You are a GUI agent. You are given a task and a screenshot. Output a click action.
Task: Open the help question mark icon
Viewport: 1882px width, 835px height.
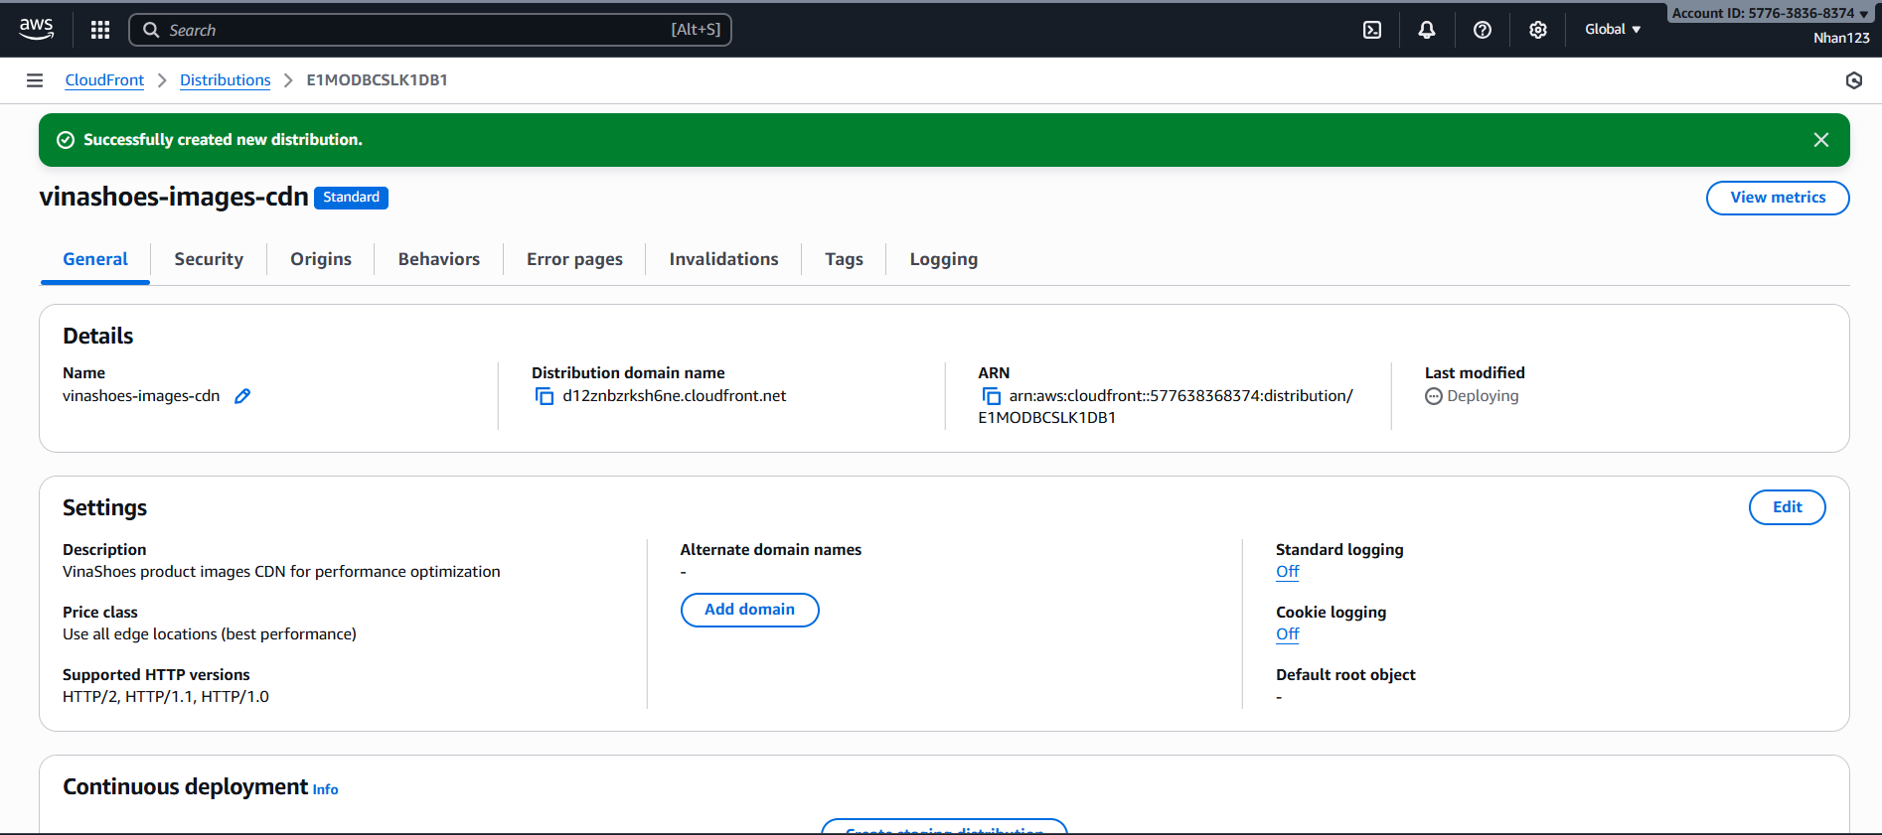pyautogui.click(x=1483, y=30)
